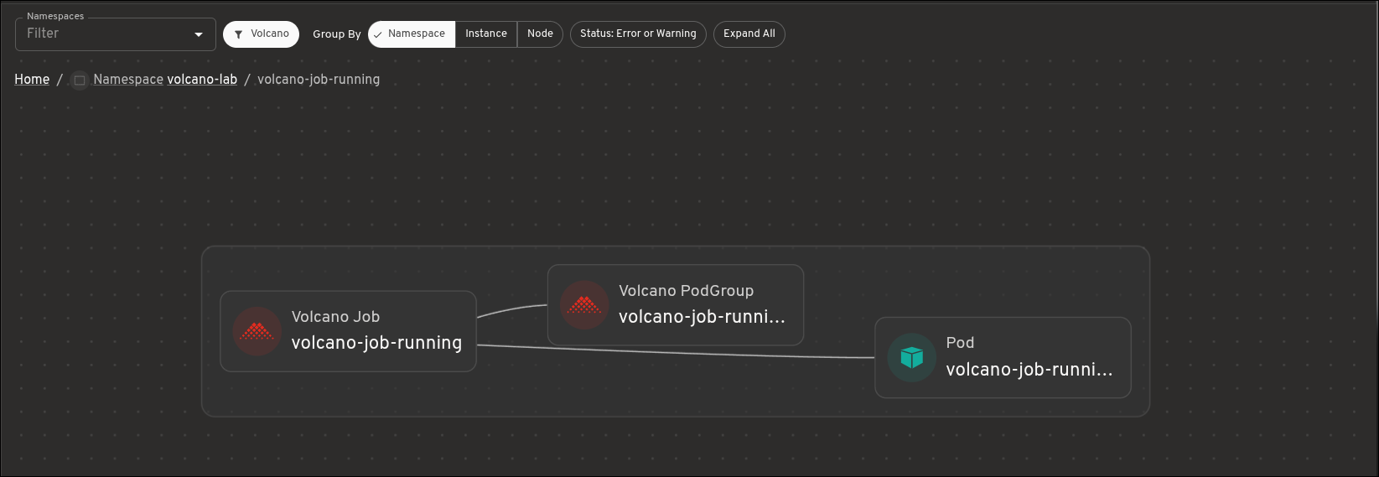Viewport: 1379px width, 477px height.
Task: Open Namespace volcano-lab breadcrumb link
Action: click(x=165, y=80)
